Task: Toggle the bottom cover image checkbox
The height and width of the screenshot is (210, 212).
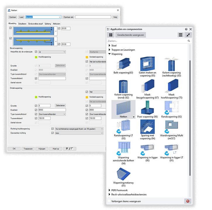Action: pos(11,38)
